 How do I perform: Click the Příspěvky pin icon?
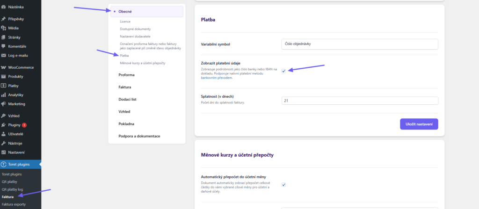(x=4, y=19)
